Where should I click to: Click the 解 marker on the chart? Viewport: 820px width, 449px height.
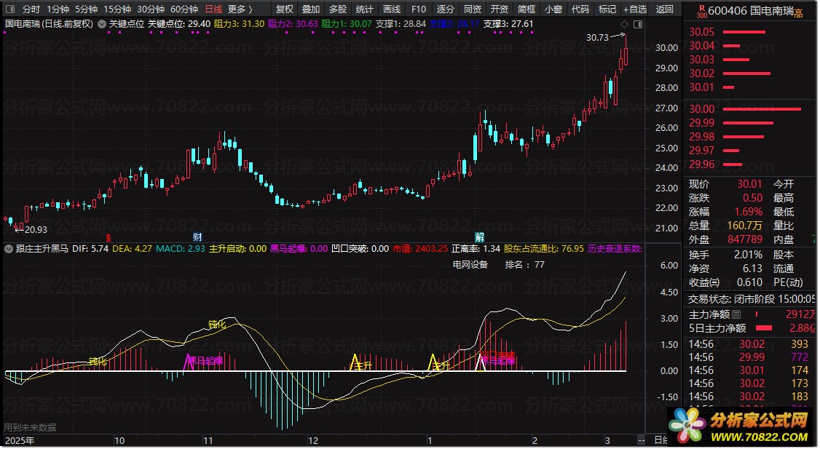479,237
